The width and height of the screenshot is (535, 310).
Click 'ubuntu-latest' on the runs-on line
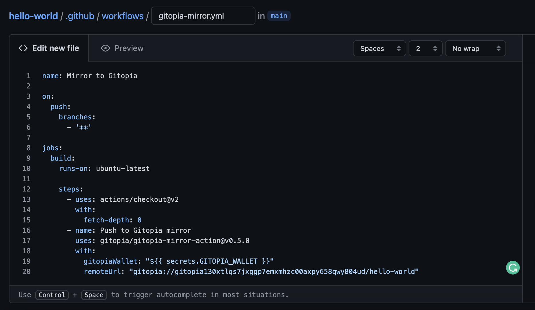pos(123,169)
